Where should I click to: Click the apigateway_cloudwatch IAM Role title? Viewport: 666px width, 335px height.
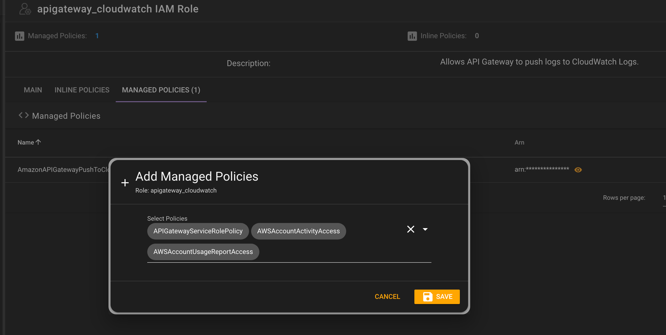click(x=118, y=9)
